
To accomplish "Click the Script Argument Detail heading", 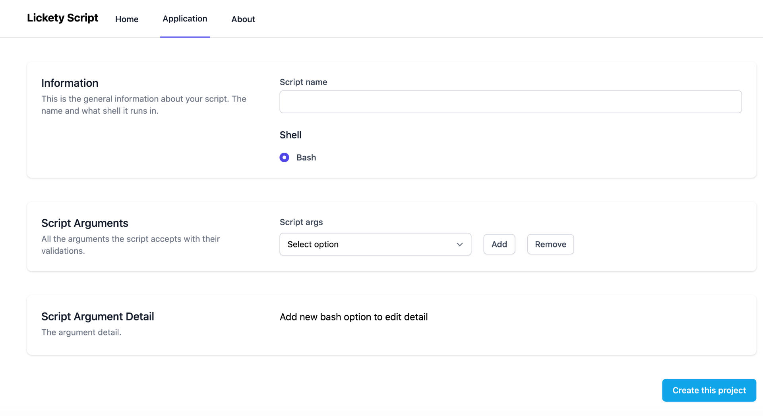I will (x=97, y=316).
